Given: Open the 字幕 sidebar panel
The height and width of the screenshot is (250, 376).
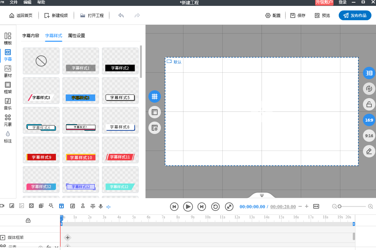Looking at the screenshot, I should point(8,55).
